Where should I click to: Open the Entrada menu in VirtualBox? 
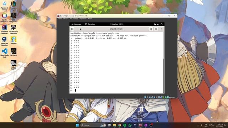pyautogui.click(x=76, y=19)
